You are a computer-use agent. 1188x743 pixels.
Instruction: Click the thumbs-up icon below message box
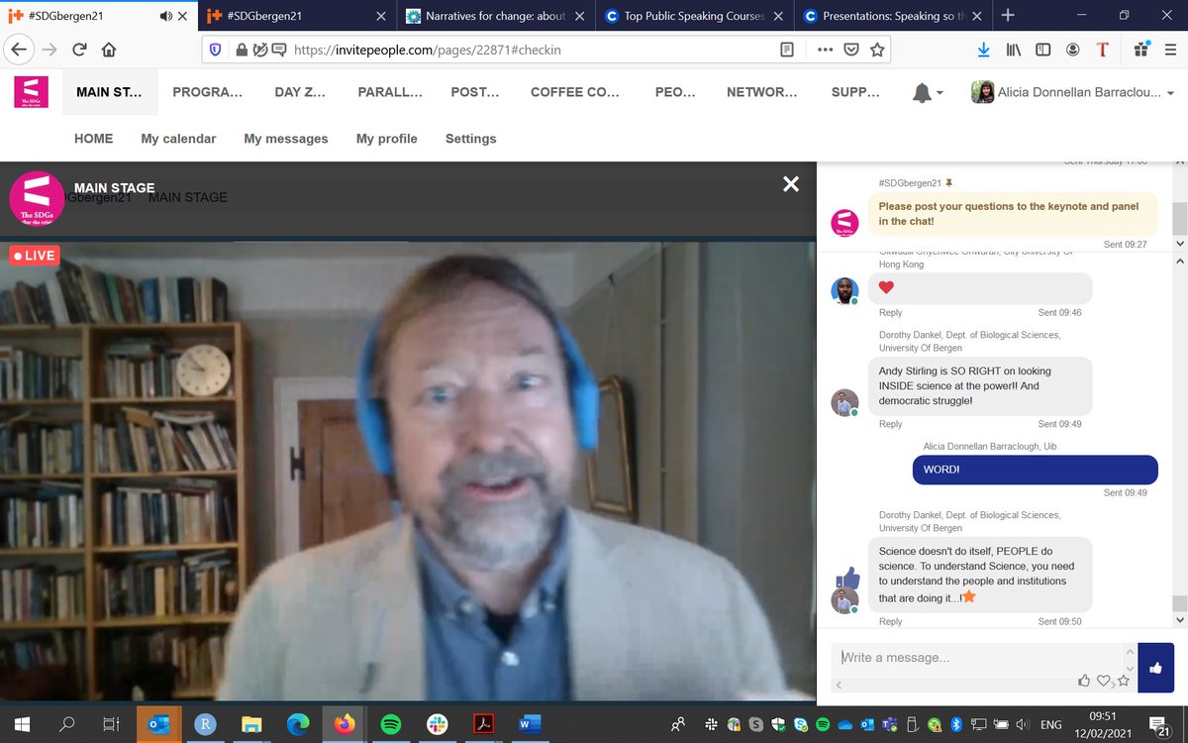tap(1085, 681)
